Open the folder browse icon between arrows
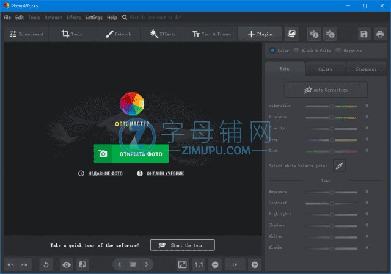Image resolution: width=391 pixels, height=274 pixels. (133, 264)
